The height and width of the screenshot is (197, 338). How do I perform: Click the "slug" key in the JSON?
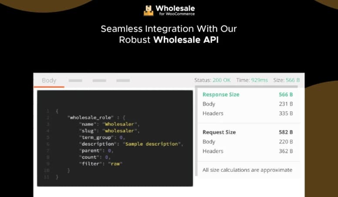(x=88, y=131)
